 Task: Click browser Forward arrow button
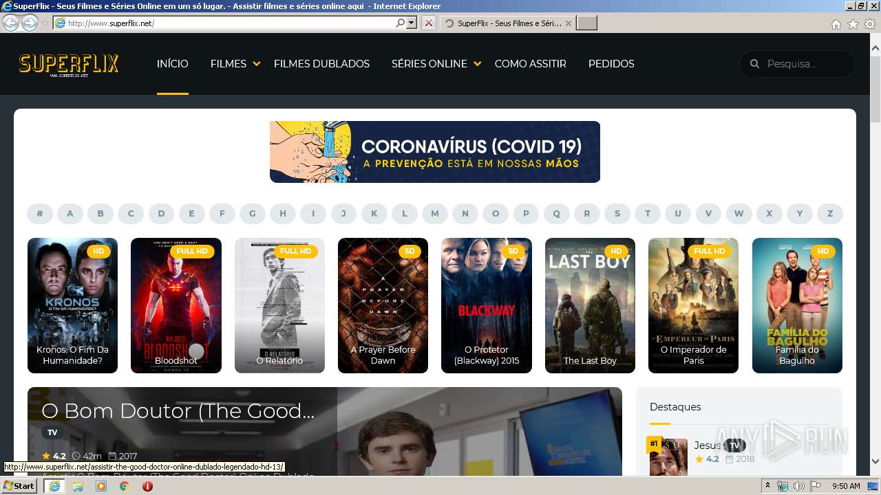(x=30, y=23)
